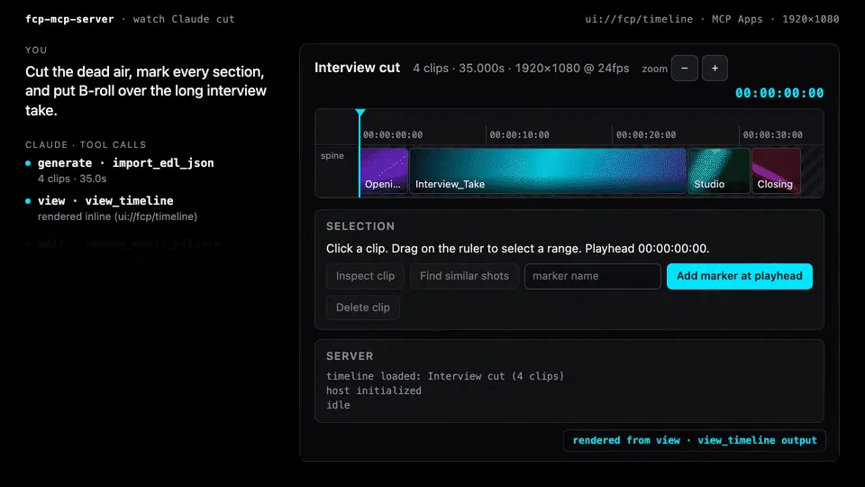
Task: Click the ui://fcp/timeline header text
Action: [639, 19]
